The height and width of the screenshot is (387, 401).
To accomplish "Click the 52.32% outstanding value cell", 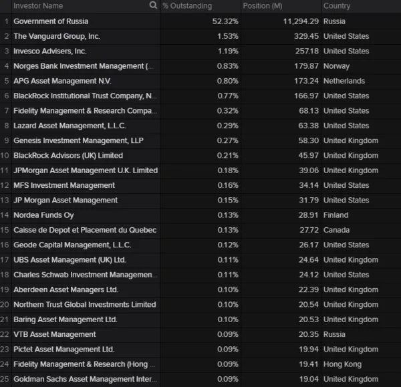I will (x=224, y=21).
